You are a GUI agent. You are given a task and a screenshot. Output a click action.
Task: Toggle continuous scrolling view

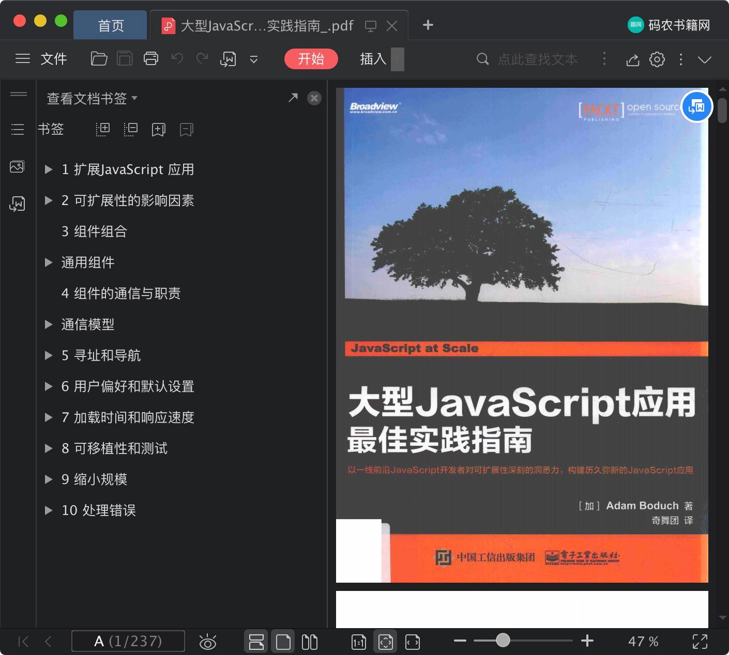tap(256, 642)
